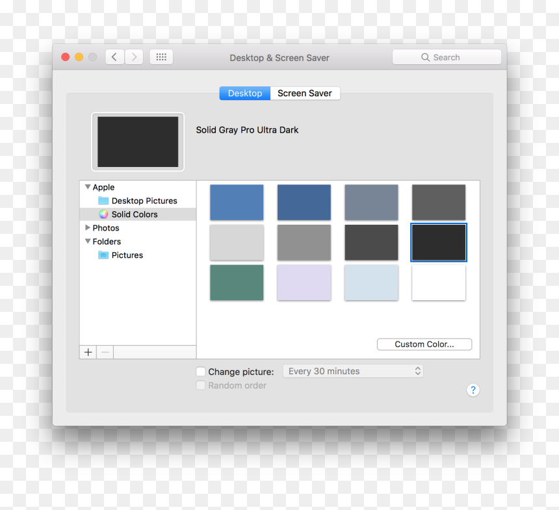Go back with the left chevron button
The image size is (559, 510).
[x=115, y=57]
